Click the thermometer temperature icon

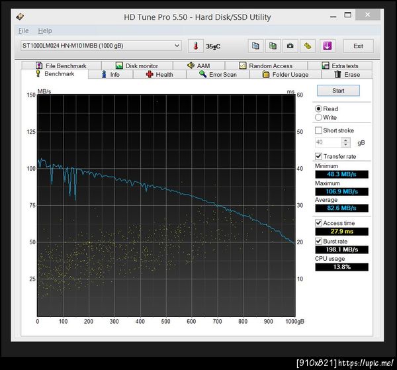click(195, 46)
